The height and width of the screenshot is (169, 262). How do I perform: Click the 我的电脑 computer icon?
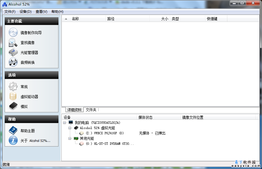click(71, 123)
